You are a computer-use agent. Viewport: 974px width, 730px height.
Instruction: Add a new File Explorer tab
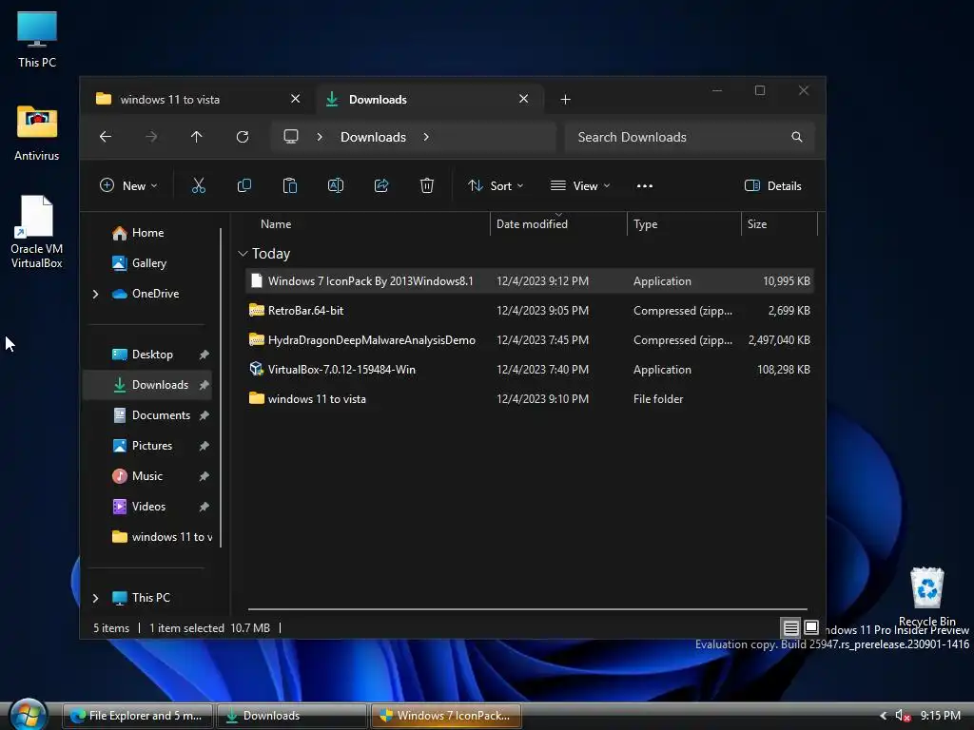(565, 99)
